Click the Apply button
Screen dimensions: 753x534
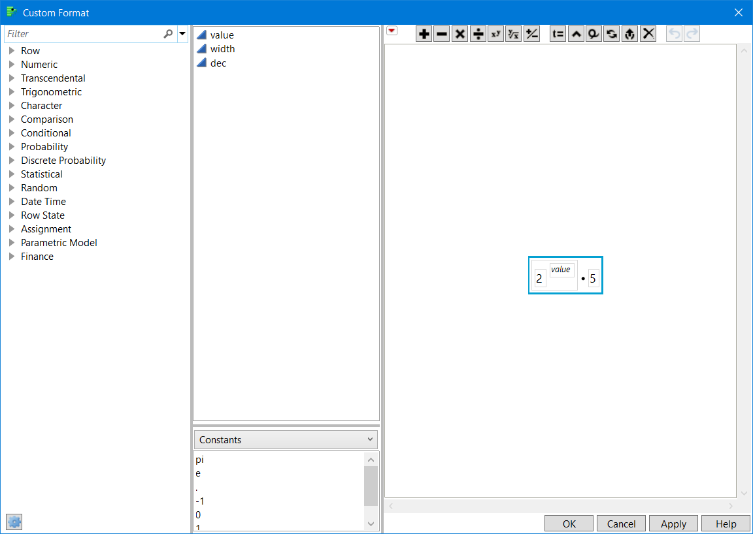click(673, 523)
